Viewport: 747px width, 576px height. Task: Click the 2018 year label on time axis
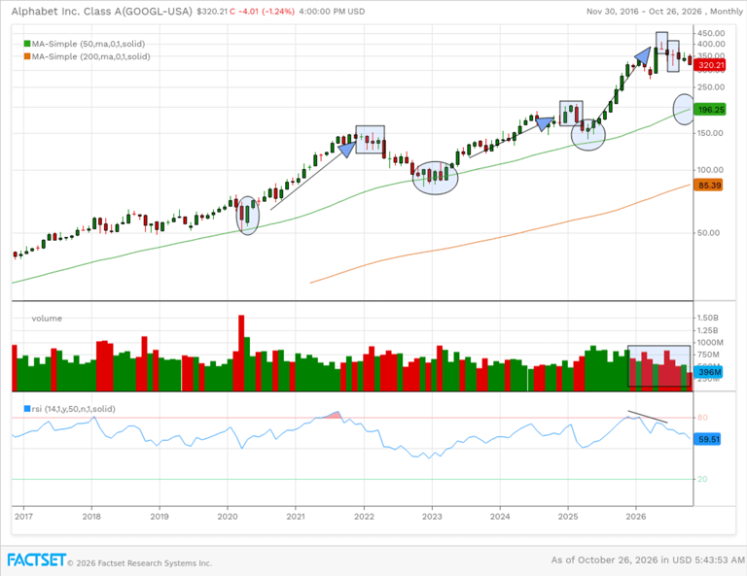point(91,517)
